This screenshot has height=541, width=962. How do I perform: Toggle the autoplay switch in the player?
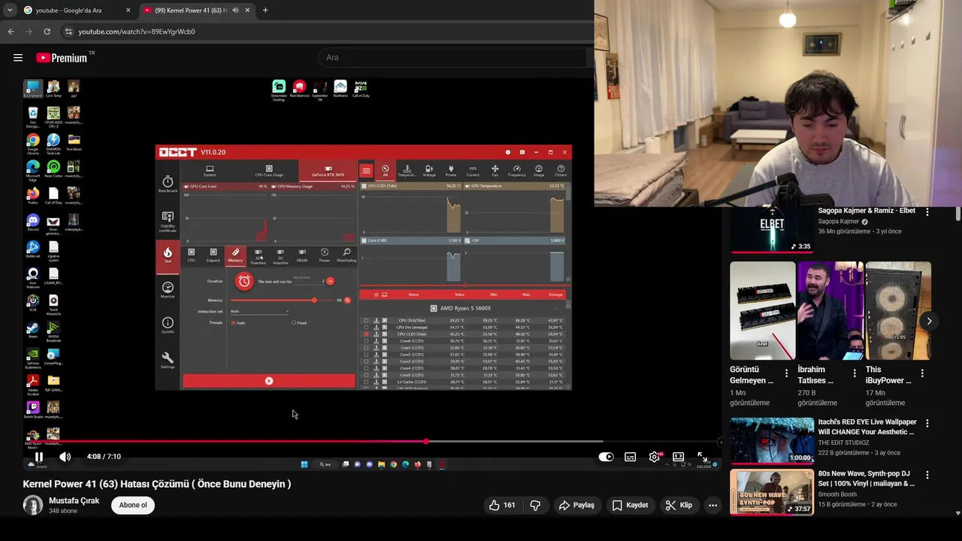pyautogui.click(x=606, y=457)
